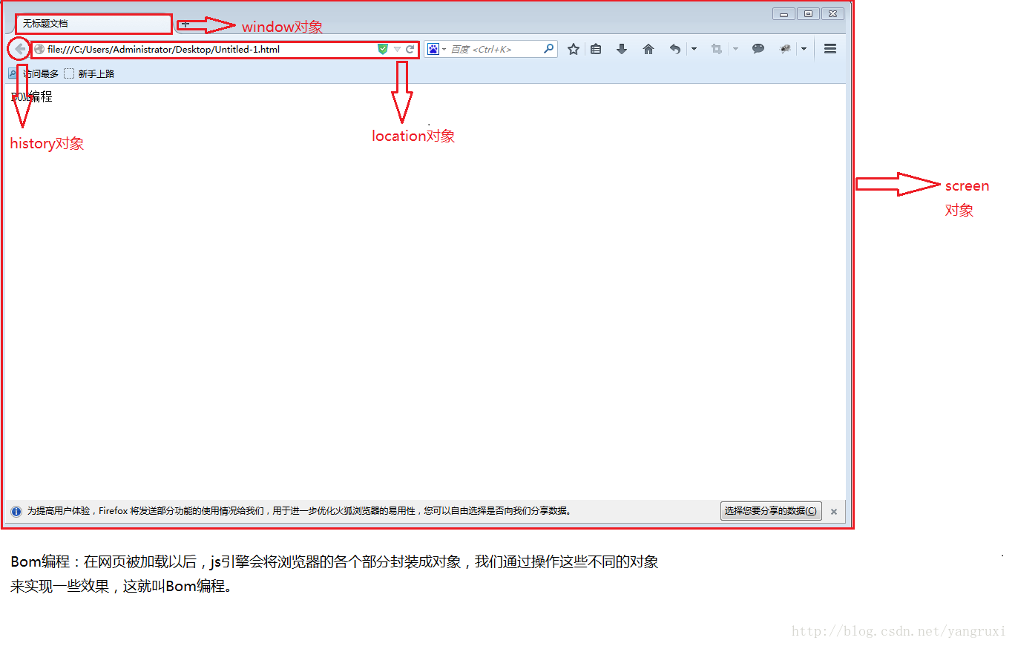Open the 新手上路 bookmark
This screenshot has height=646, width=1015.
point(89,73)
